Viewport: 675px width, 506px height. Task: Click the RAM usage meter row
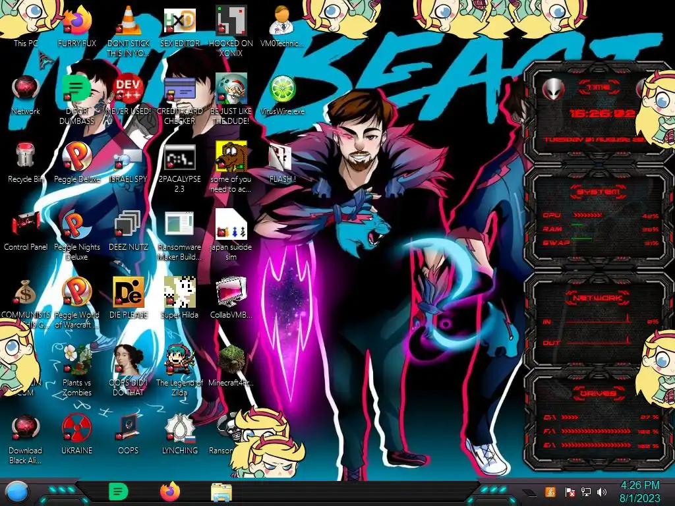(601, 229)
